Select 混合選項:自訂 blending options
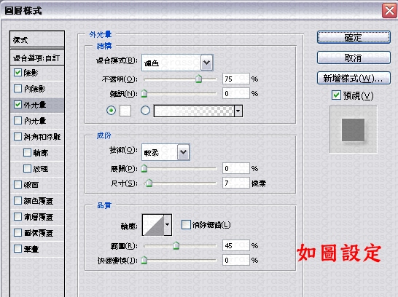Screen dimensions: 398x297 tap(37, 58)
